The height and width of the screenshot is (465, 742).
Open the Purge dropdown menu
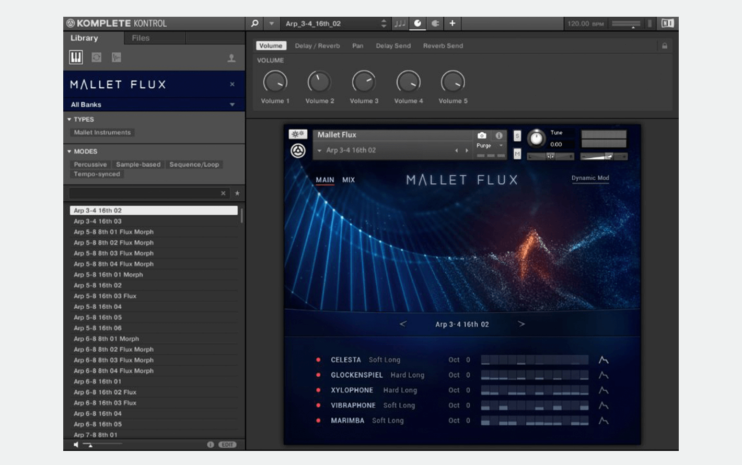coord(490,146)
